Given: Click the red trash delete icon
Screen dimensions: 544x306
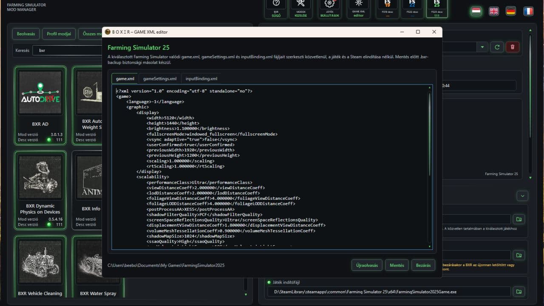Looking at the screenshot, I should (513, 47).
